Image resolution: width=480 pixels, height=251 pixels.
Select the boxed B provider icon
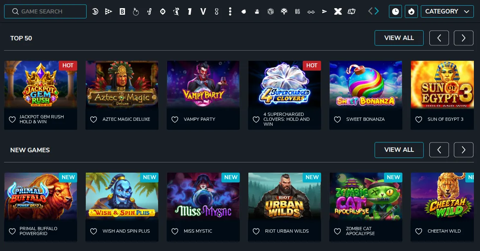point(122,11)
